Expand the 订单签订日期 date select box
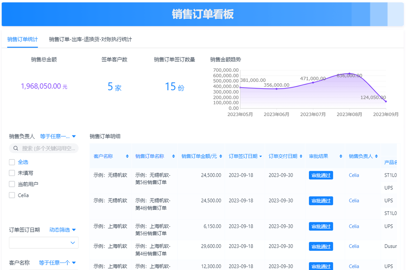The image size is (406, 270). (44, 243)
